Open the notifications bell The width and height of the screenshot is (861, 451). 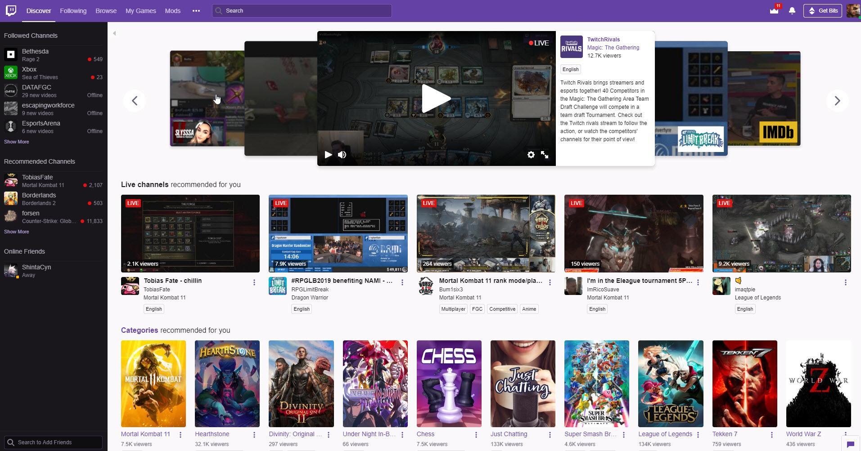pyautogui.click(x=792, y=10)
